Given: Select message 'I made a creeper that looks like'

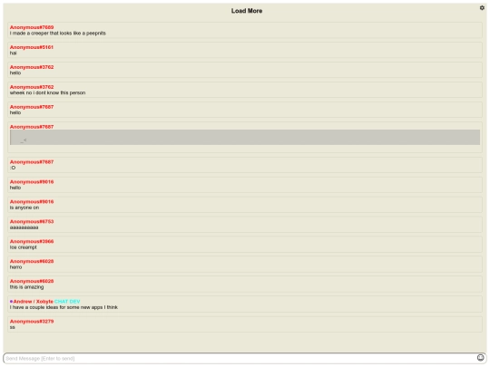Looking at the screenshot, I should [x=58, y=34].
